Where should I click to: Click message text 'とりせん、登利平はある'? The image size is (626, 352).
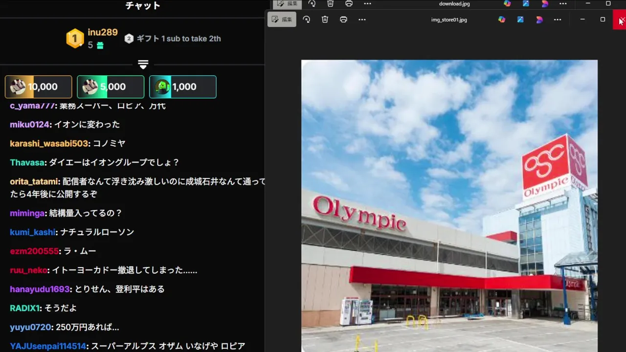[119, 289]
